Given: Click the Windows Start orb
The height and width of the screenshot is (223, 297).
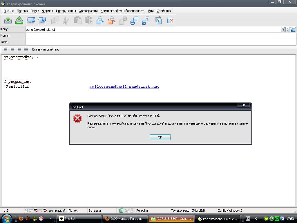Looking at the screenshot, I should pyautogui.click(x=7, y=219).
